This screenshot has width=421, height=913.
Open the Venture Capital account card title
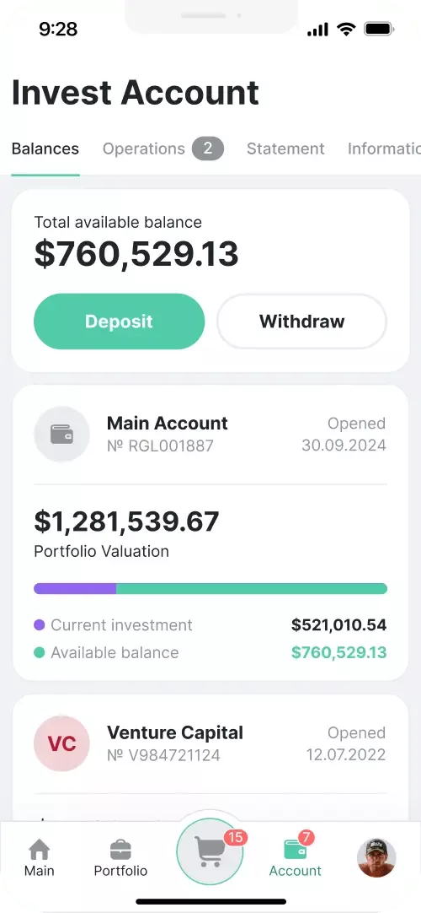(175, 732)
